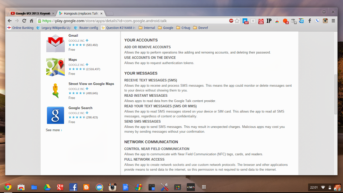Click the Gmail checker extension icon

tap(261, 21)
